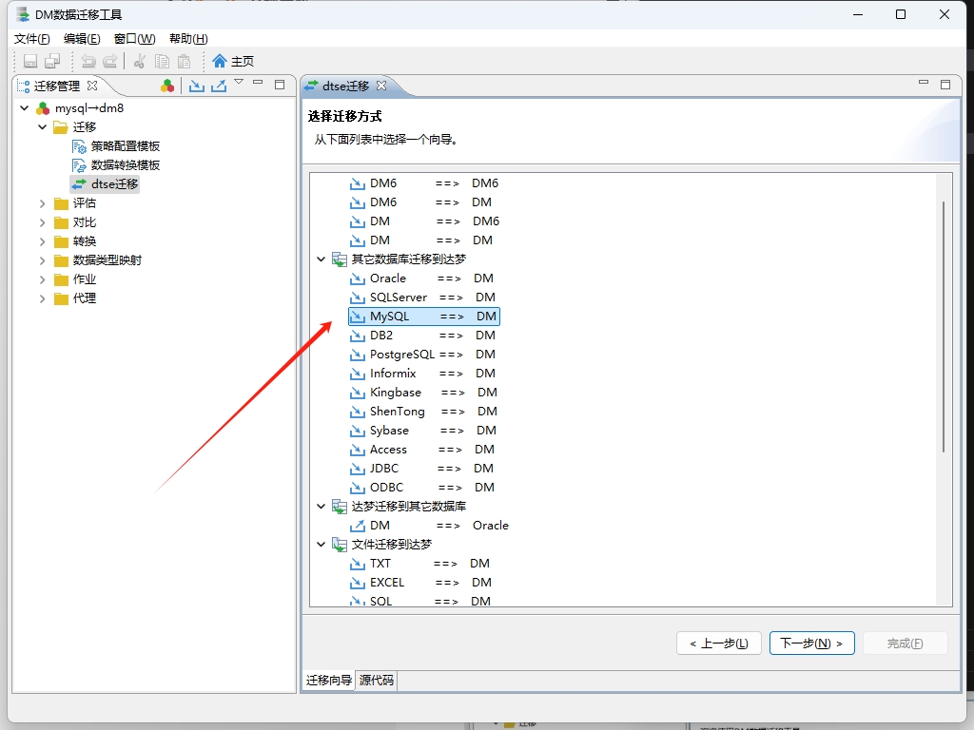Click the Copy icon in toolbar
The height and width of the screenshot is (730, 974).
[x=162, y=61]
